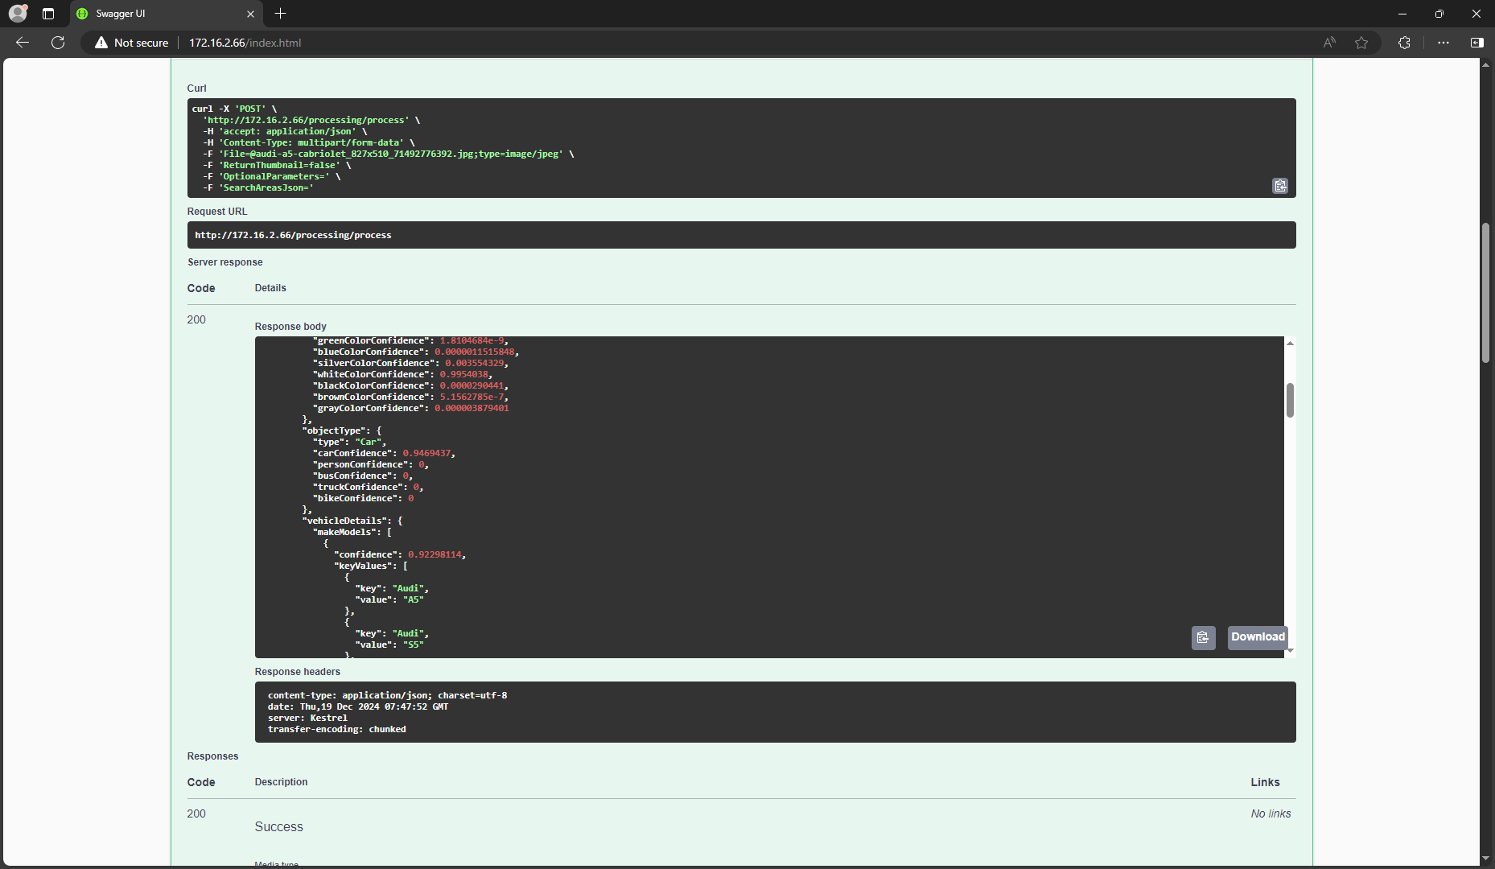The width and height of the screenshot is (1495, 869).
Task: Open browser settings and more menu
Action: (1444, 43)
